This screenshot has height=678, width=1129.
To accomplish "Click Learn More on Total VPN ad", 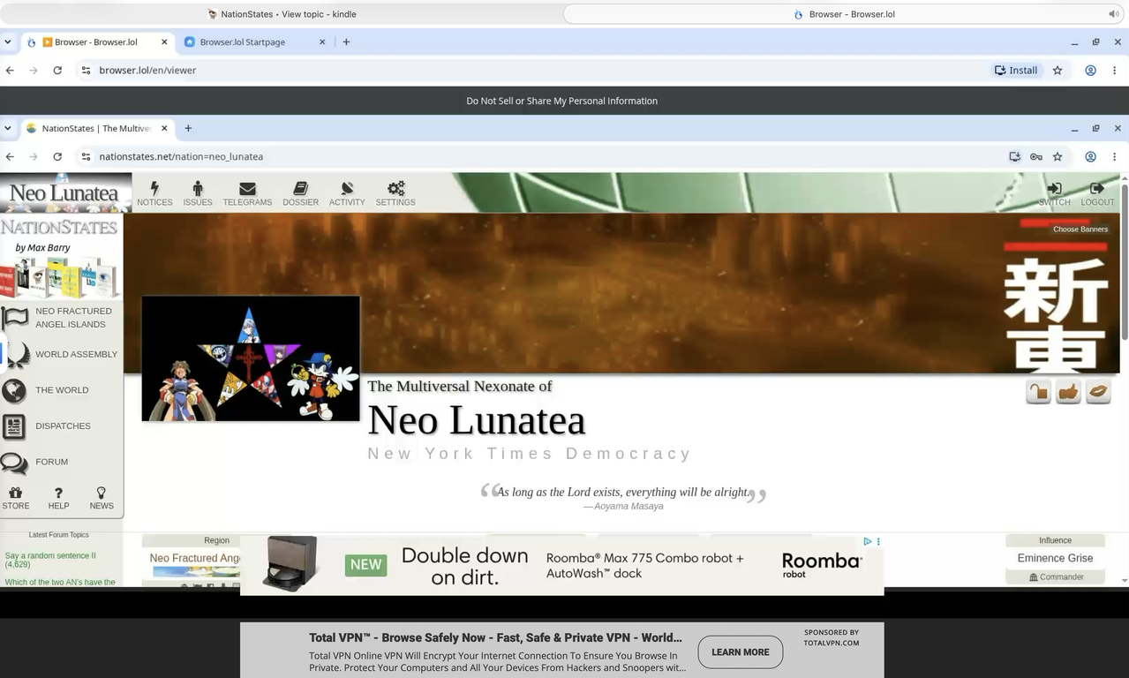I will point(741,652).
